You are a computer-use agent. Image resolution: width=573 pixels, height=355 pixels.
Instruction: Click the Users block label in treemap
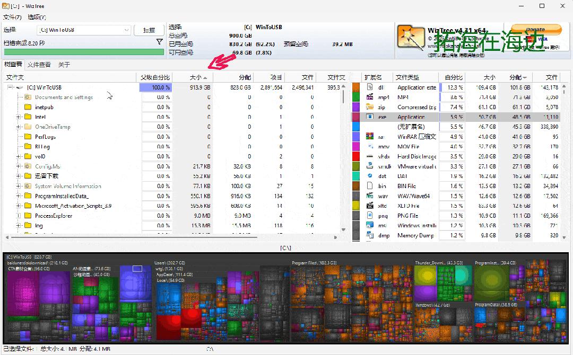[170, 263]
